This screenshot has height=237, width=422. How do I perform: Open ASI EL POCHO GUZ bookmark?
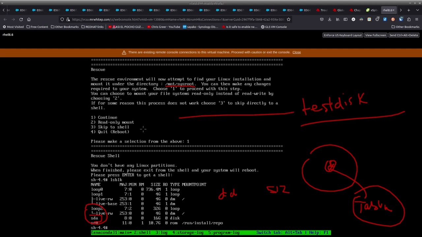pyautogui.click(x=126, y=27)
